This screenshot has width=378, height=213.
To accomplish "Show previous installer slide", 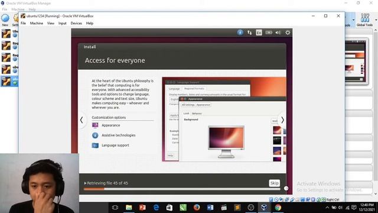I will point(82,120).
